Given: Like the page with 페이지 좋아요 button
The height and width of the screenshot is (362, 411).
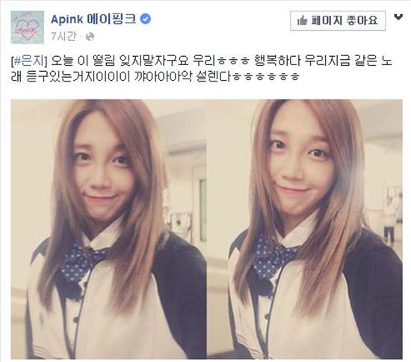Looking at the screenshot, I should tap(338, 20).
